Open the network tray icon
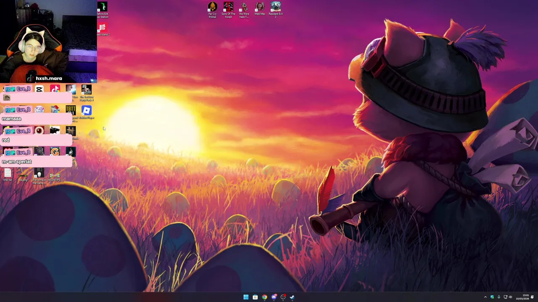538x302 pixels. pos(505,297)
